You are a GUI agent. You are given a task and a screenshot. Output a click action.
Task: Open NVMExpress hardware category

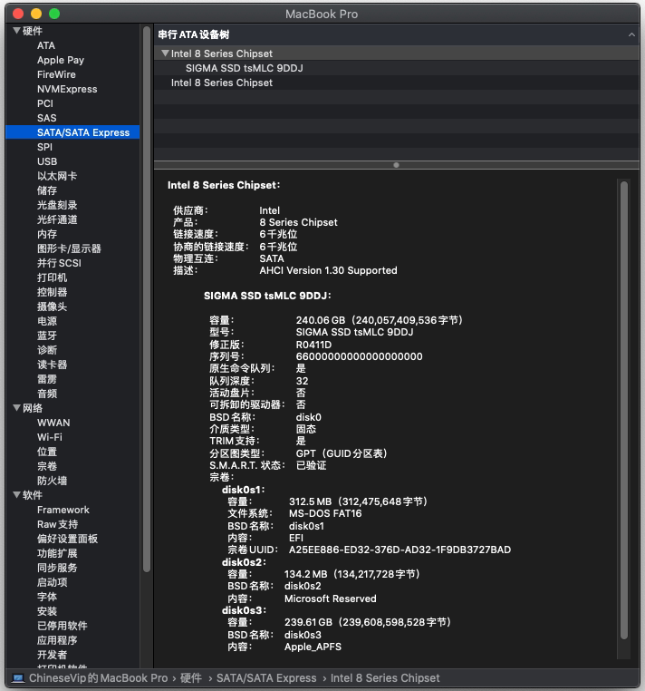pyautogui.click(x=67, y=89)
